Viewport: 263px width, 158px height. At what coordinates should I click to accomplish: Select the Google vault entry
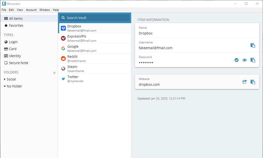coord(95,48)
